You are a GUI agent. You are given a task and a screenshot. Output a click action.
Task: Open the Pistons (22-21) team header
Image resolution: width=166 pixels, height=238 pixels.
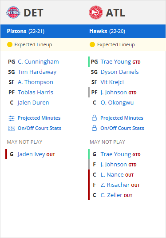[x=26, y=31]
